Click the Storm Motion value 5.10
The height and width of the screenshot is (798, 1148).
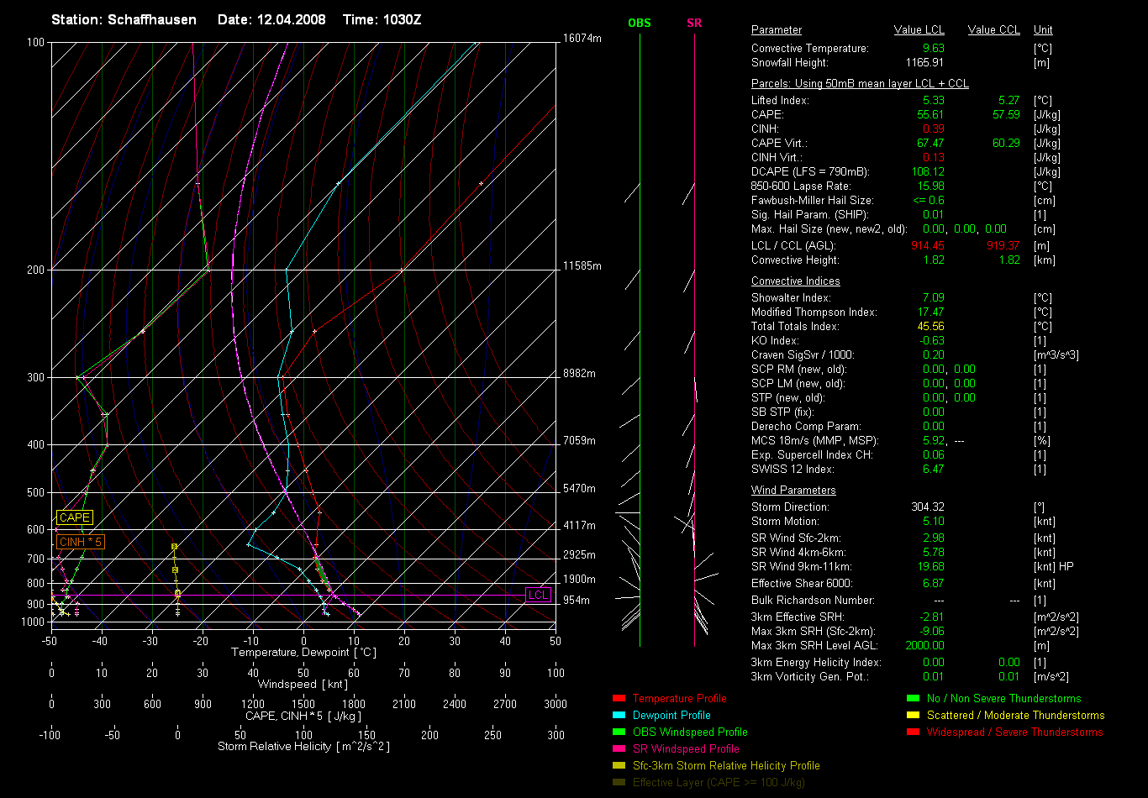(x=933, y=522)
